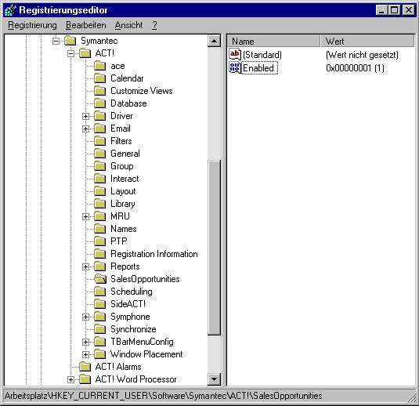Sort values by the Name column header
The height and width of the screenshot is (406, 419).
pyautogui.click(x=274, y=42)
